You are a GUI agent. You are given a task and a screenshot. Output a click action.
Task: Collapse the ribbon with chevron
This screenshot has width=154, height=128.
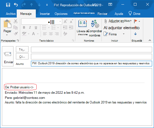(150, 40)
